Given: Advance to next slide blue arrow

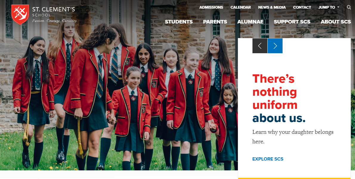Looking at the screenshot, I should 275,46.
